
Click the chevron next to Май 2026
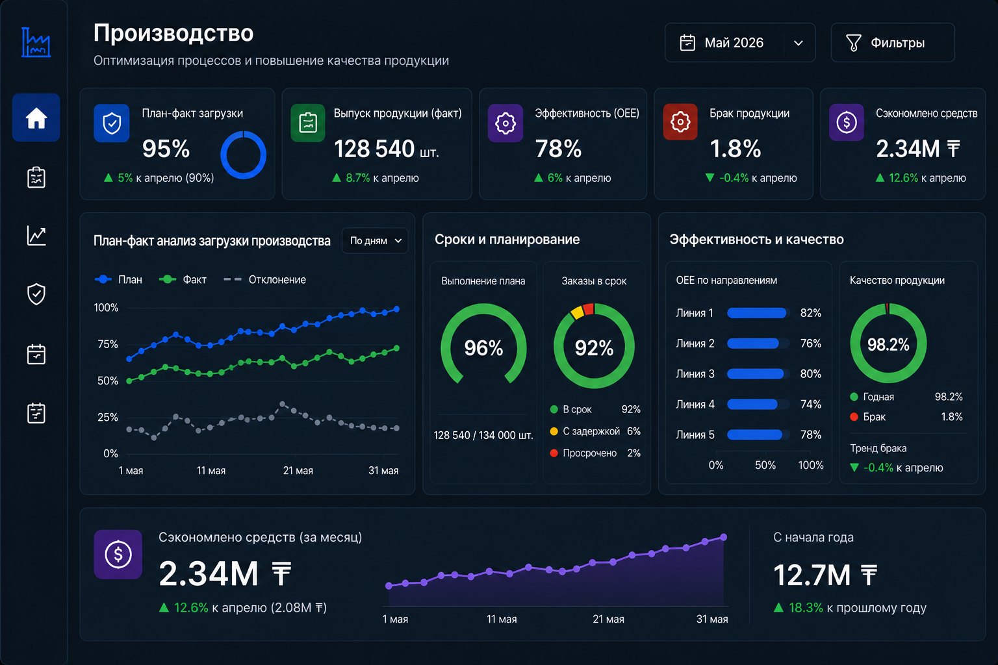(799, 43)
